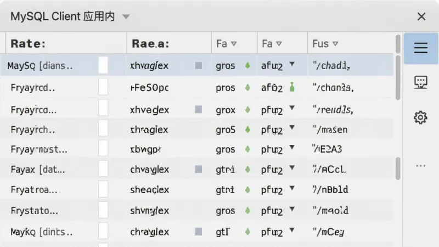
Task: Toggle the checkbox in the Fayax row
Action: coord(103,169)
